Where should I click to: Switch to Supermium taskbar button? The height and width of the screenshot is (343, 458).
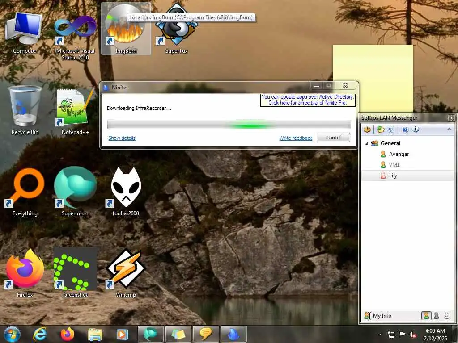pos(150,334)
